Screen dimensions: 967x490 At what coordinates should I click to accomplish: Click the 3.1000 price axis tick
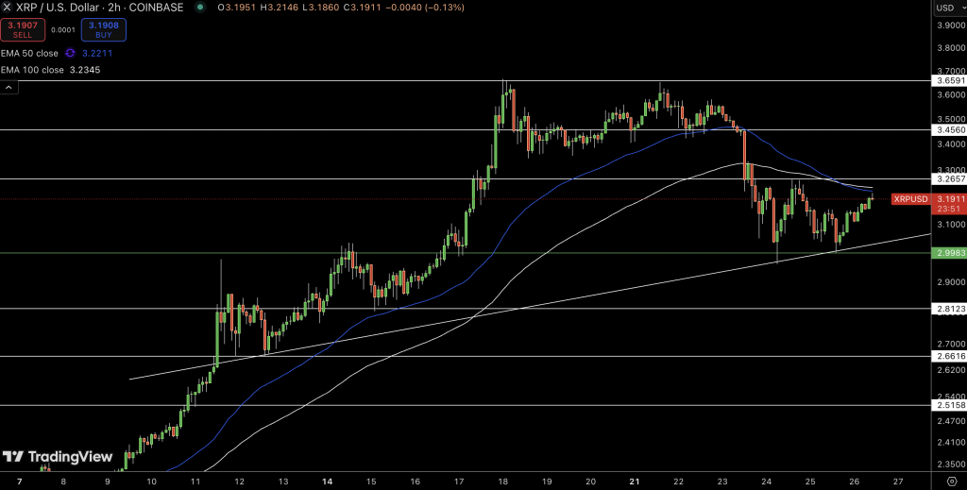tap(950, 225)
